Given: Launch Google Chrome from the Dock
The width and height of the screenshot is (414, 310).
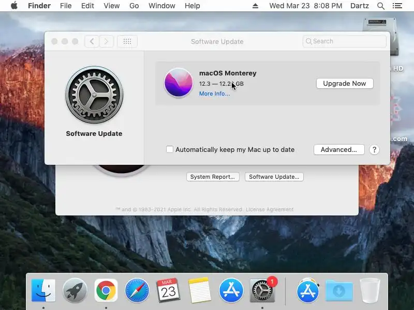Looking at the screenshot, I should 106,291.
